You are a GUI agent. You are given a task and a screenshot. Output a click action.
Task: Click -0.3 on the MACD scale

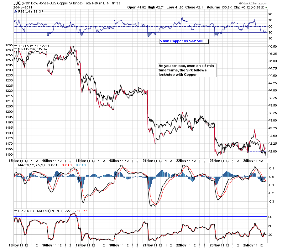[271, 202]
